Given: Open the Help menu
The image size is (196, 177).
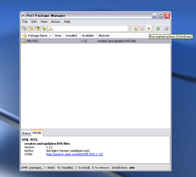Looking at the screenshot, I should pyautogui.click(x=67, y=22).
